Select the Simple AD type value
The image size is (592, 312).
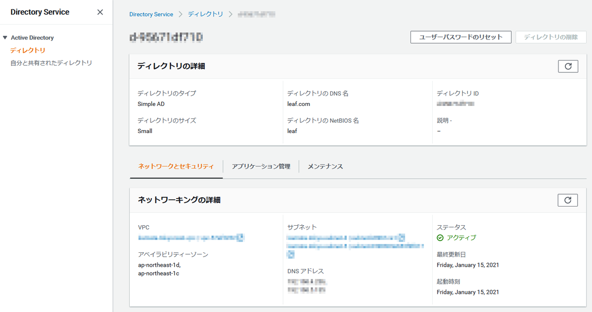(151, 104)
